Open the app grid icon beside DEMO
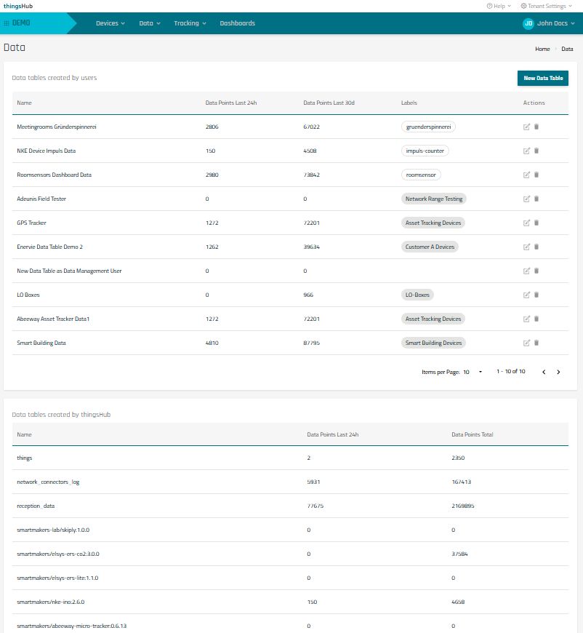 pyautogui.click(x=7, y=23)
